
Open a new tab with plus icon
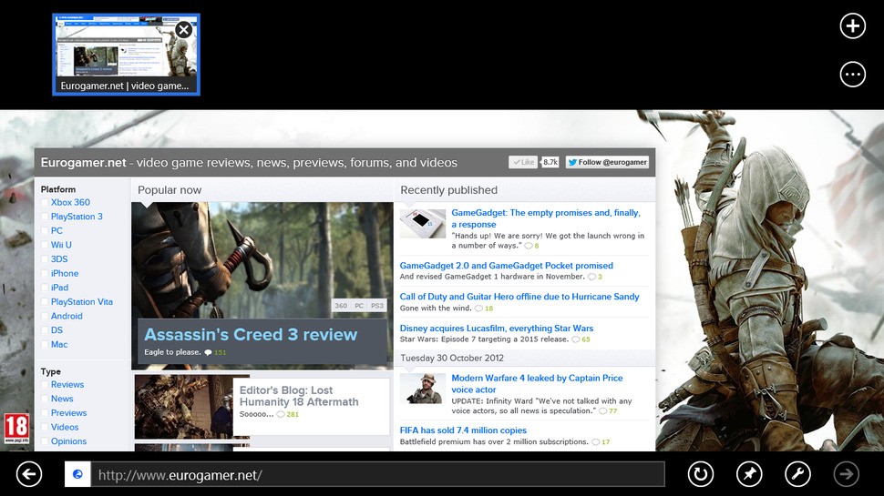852,25
